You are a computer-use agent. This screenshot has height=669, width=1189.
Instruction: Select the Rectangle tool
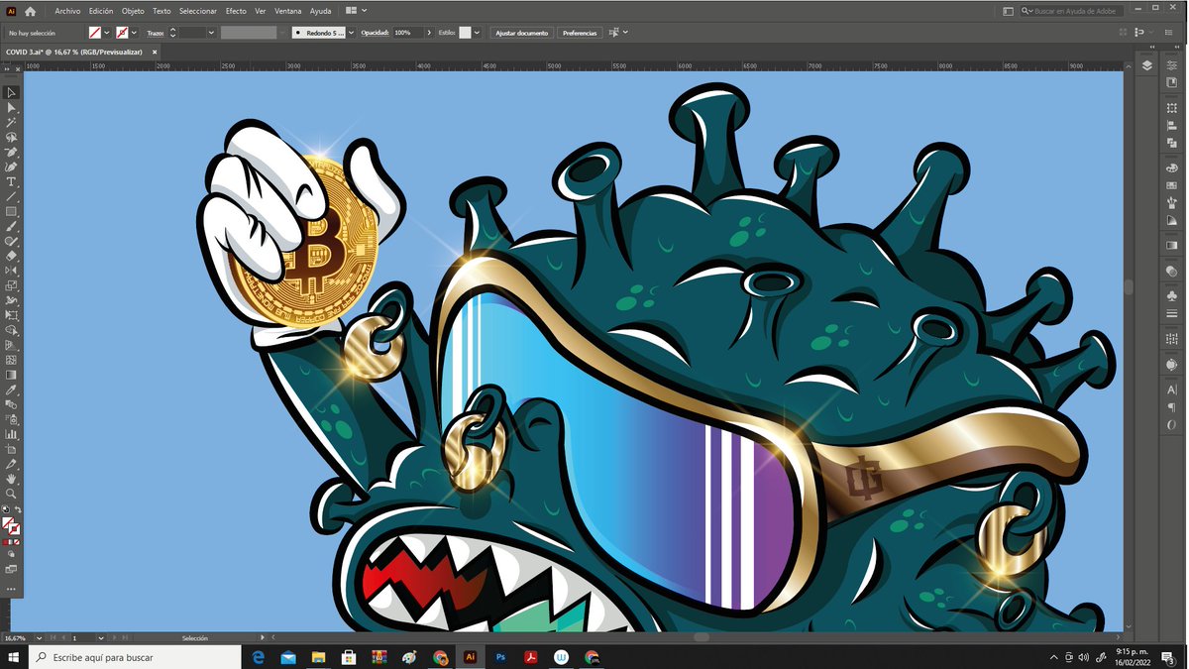pyautogui.click(x=12, y=211)
